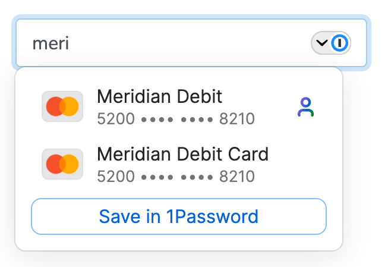
Task: Click the account person icon on Meridian Debit
Action: (x=305, y=107)
